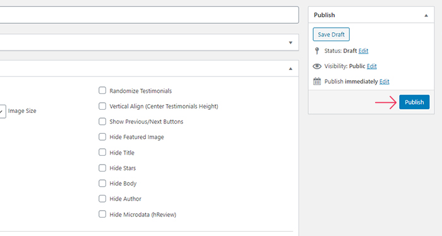Click the Publish panel heading
The height and width of the screenshot is (236, 442).
point(325,15)
